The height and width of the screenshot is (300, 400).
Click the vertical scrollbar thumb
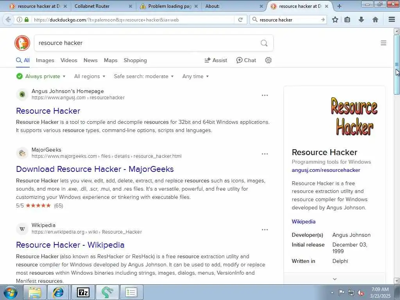point(397,65)
